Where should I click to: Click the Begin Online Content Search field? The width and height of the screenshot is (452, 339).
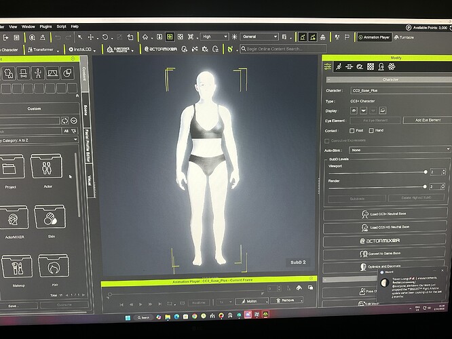(283, 49)
